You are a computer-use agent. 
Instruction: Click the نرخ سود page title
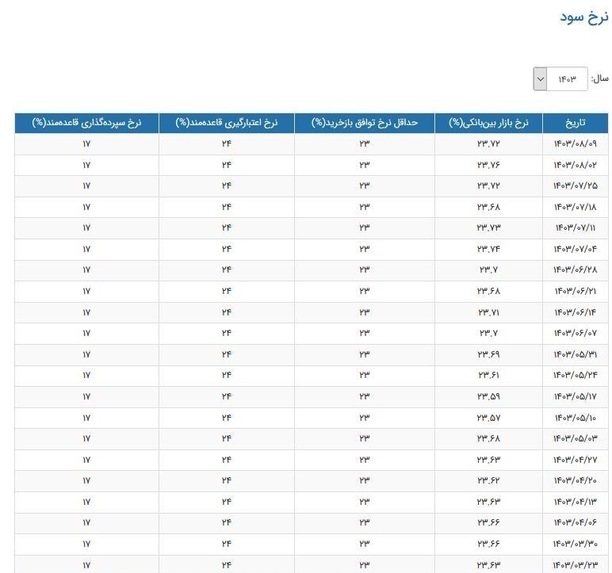(x=583, y=17)
